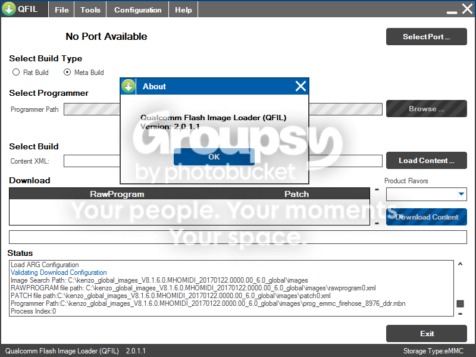Image resolution: width=476 pixels, height=357 pixels.
Task: Click the Programmer Path log line
Action: [x=208, y=303]
